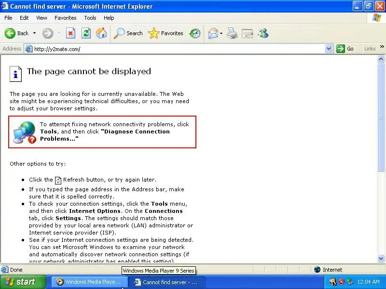Click the bold "Connections" word

coord(164,211)
